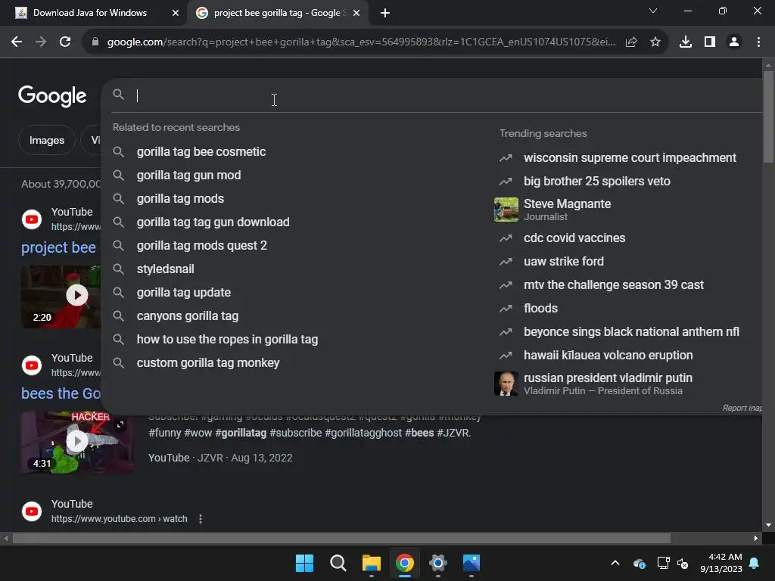Open the project bee result link
Screen dimensions: 775x581
click(x=59, y=247)
